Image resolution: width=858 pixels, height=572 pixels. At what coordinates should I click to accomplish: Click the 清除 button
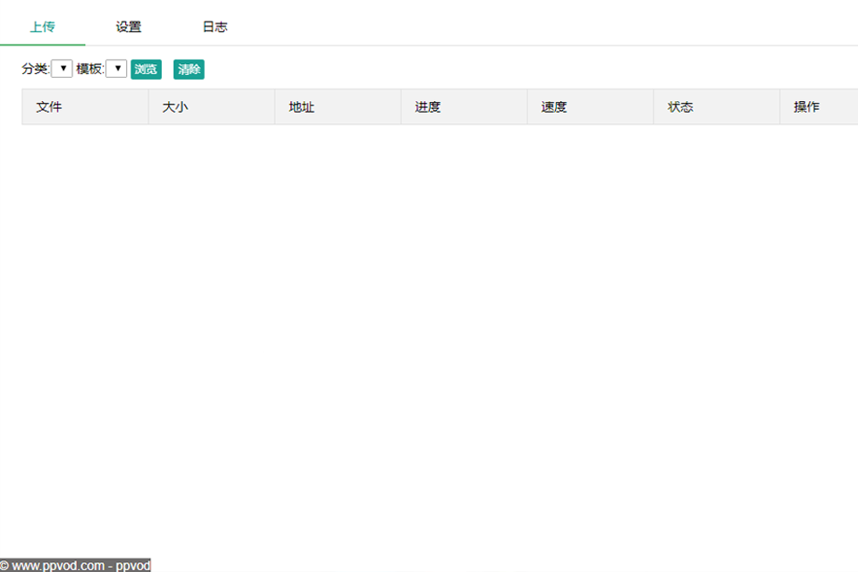pyautogui.click(x=189, y=70)
